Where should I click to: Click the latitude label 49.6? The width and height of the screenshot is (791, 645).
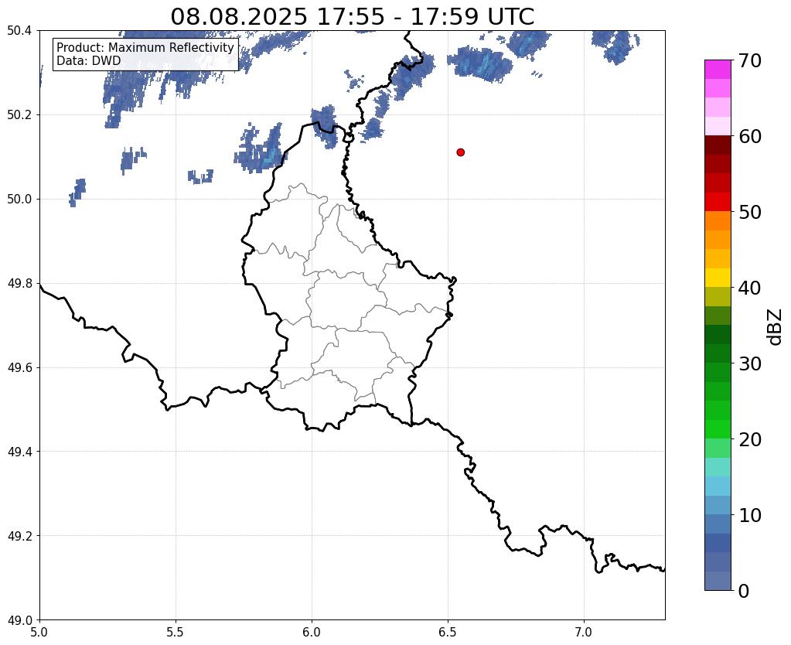pyautogui.click(x=19, y=368)
